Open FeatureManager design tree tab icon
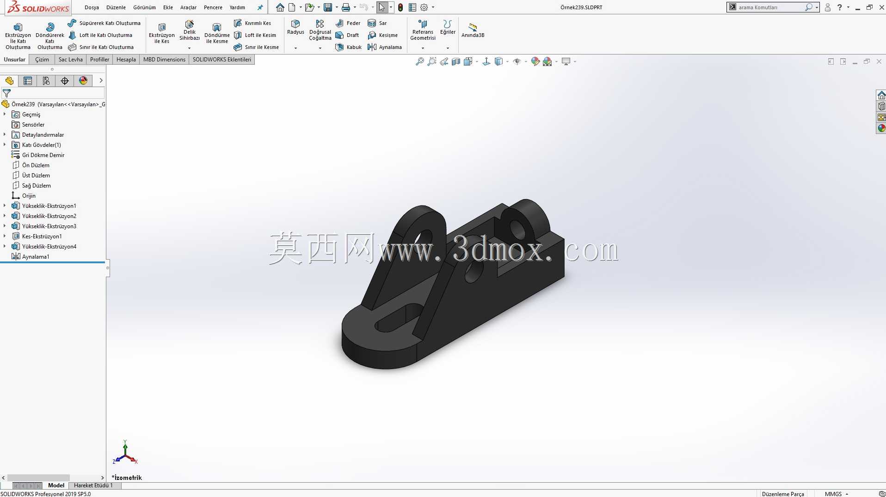Screen dimensions: 886x497 [x=9, y=81]
